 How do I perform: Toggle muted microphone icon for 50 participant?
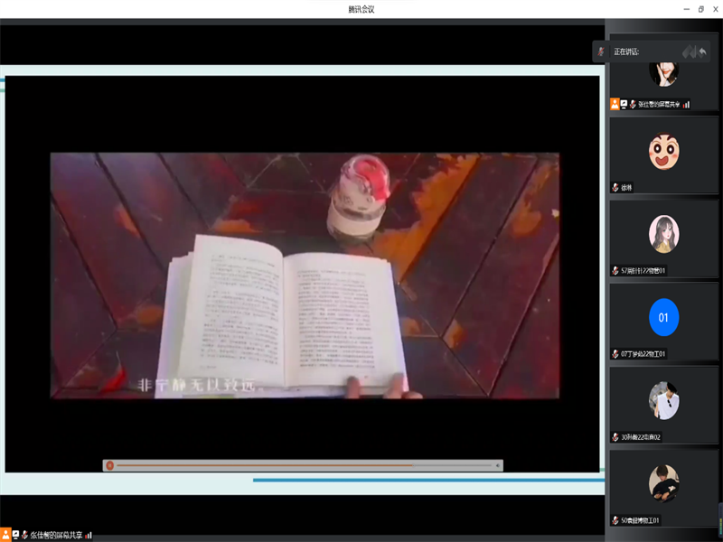[x=615, y=520]
